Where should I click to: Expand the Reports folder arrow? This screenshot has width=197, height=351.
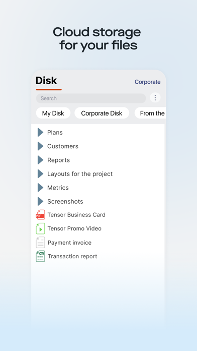pos(40,160)
